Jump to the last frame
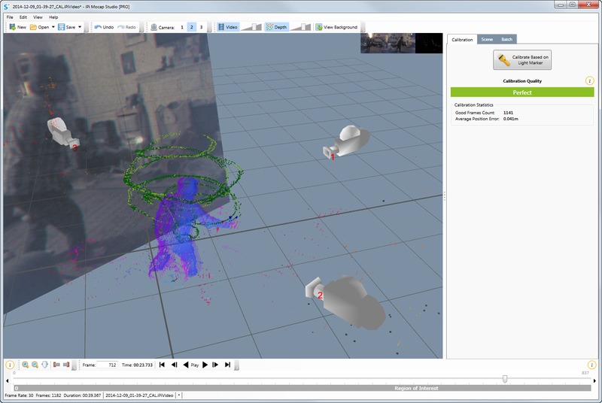The image size is (602, 403). click(x=228, y=365)
